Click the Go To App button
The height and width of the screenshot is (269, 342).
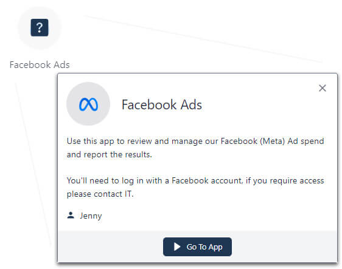[197, 247]
